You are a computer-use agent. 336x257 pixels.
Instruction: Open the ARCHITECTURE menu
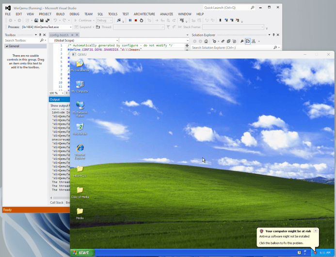tap(144, 14)
